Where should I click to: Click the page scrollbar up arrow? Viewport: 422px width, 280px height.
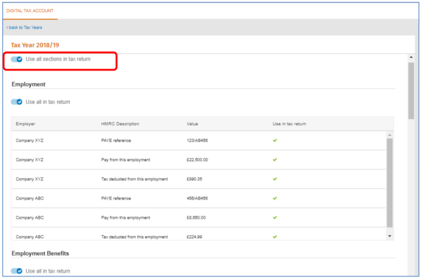pos(411,57)
